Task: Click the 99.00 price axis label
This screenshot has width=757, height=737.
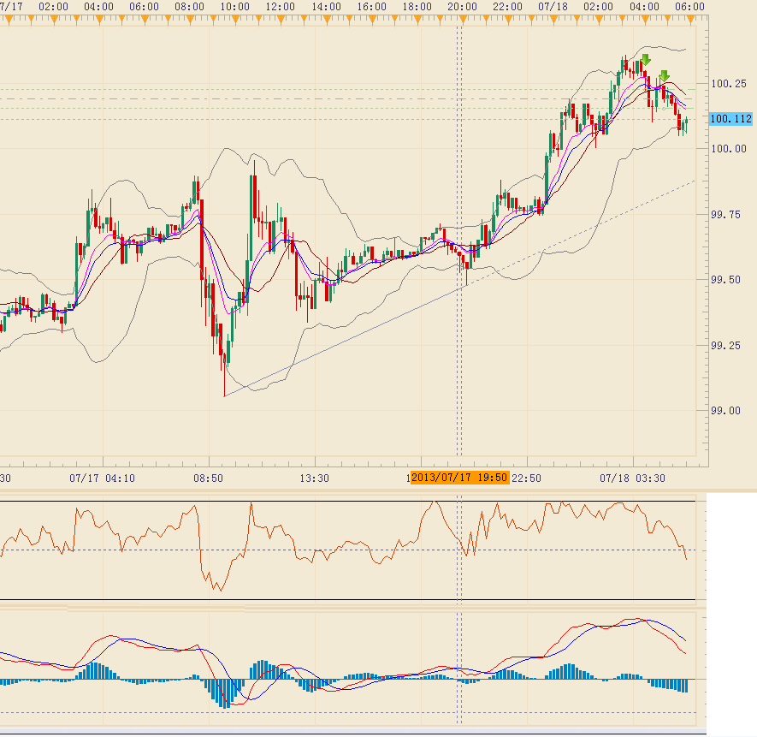Action: click(x=725, y=411)
